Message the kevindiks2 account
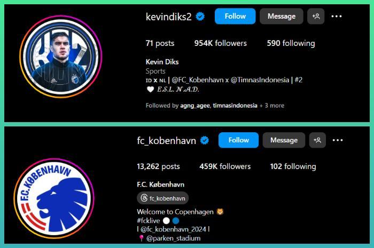 [282, 16]
